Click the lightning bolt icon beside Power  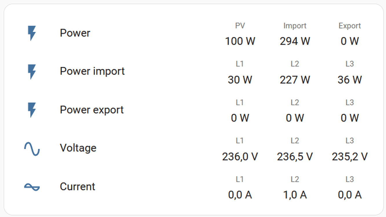coord(32,33)
